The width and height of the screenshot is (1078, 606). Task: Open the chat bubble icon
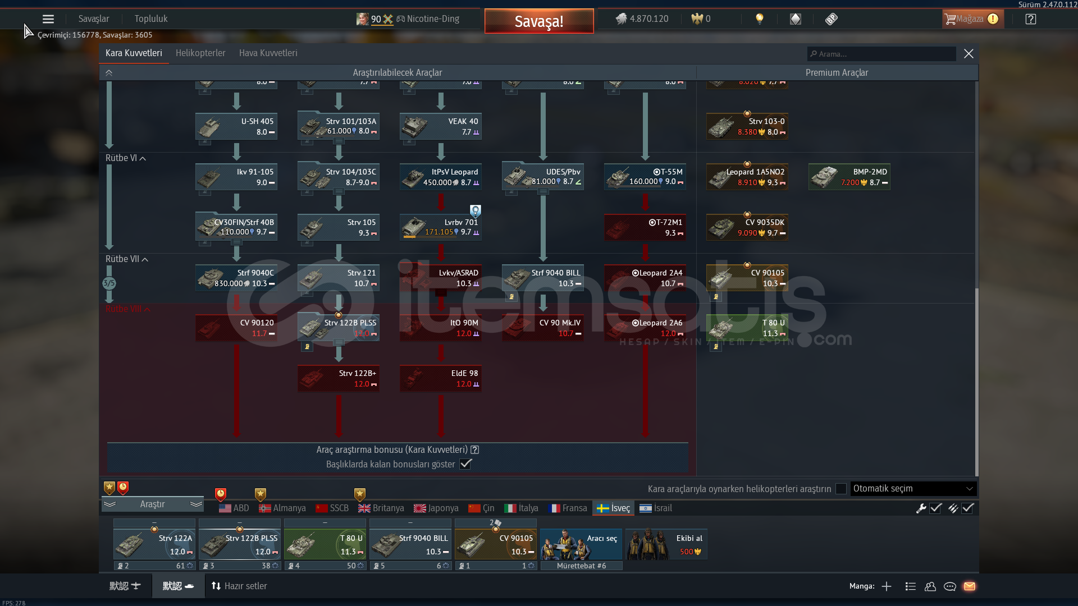(950, 586)
